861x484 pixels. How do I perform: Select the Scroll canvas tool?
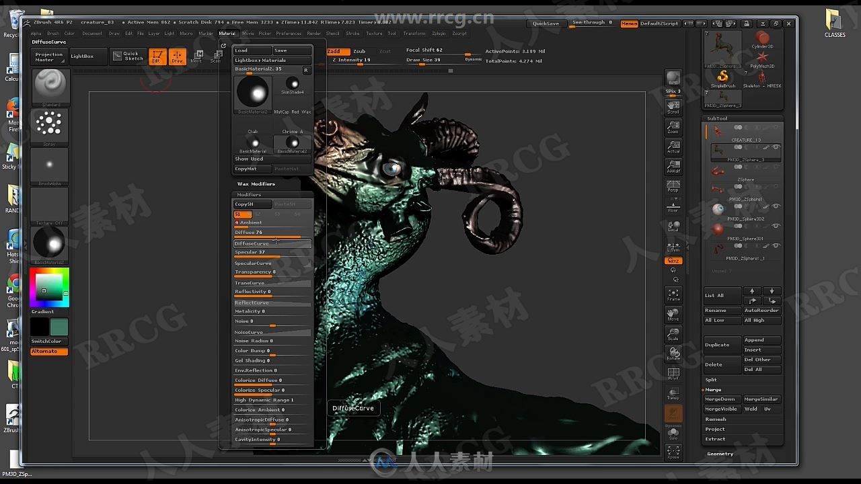point(673,106)
